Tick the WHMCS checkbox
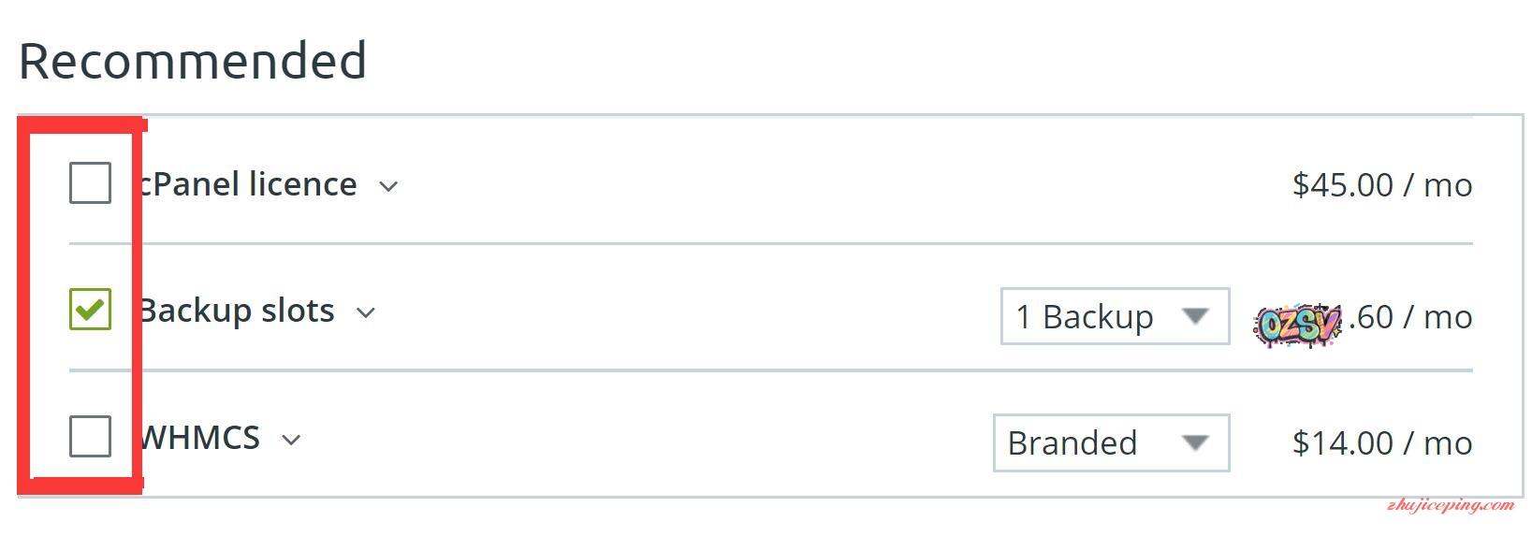 [x=90, y=437]
